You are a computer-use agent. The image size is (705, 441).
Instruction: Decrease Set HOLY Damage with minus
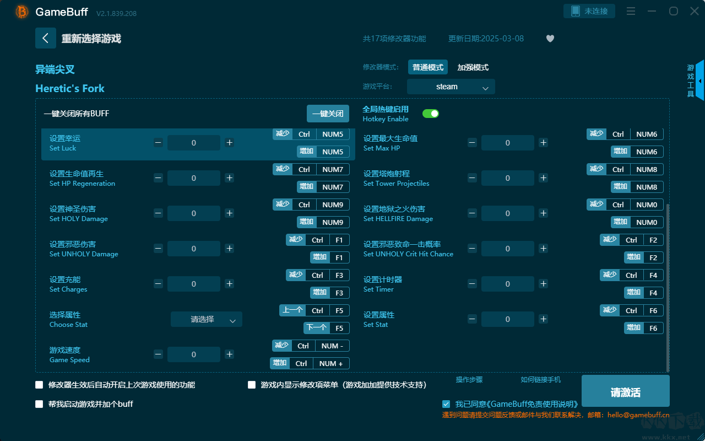click(x=158, y=213)
